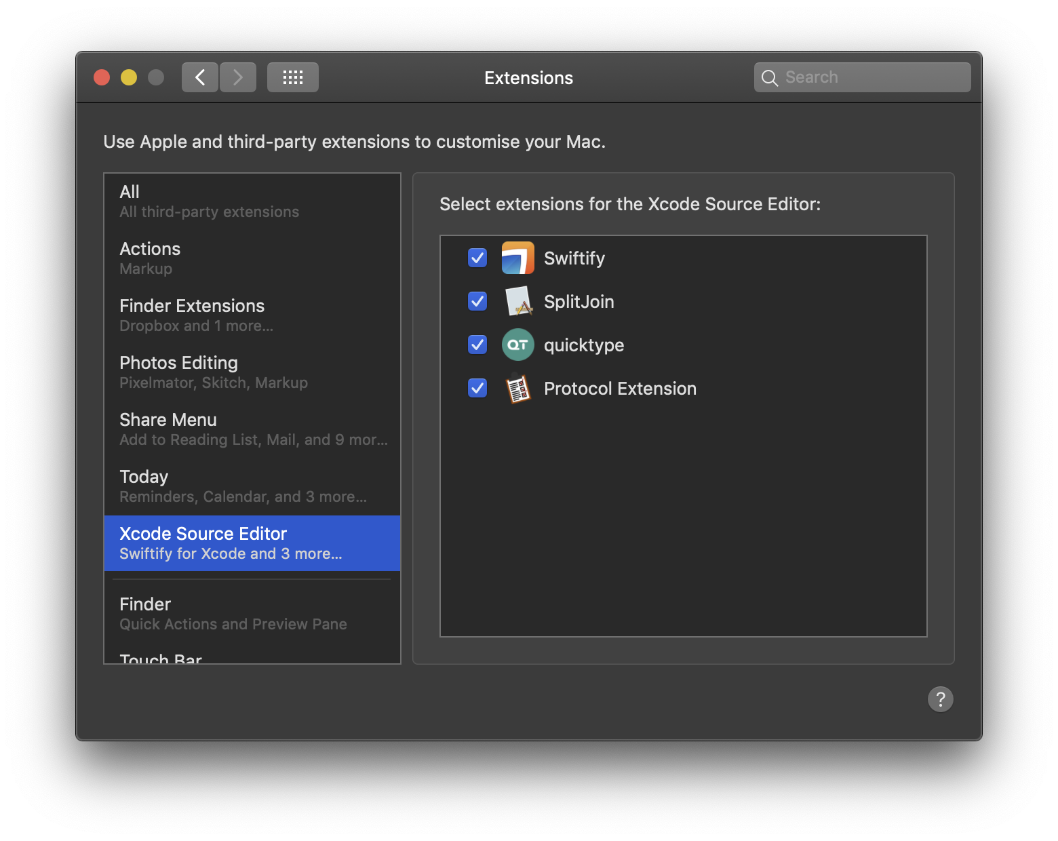Show all preferences grid button
Image resolution: width=1058 pixels, height=841 pixels.
coord(293,77)
